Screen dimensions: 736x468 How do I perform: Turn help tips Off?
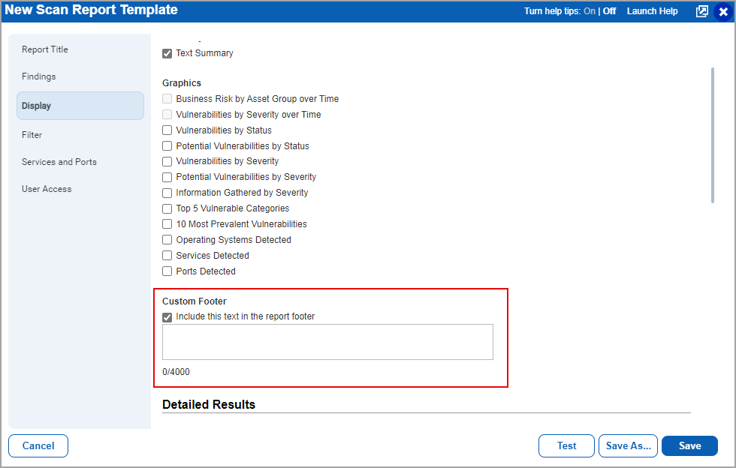pos(608,10)
